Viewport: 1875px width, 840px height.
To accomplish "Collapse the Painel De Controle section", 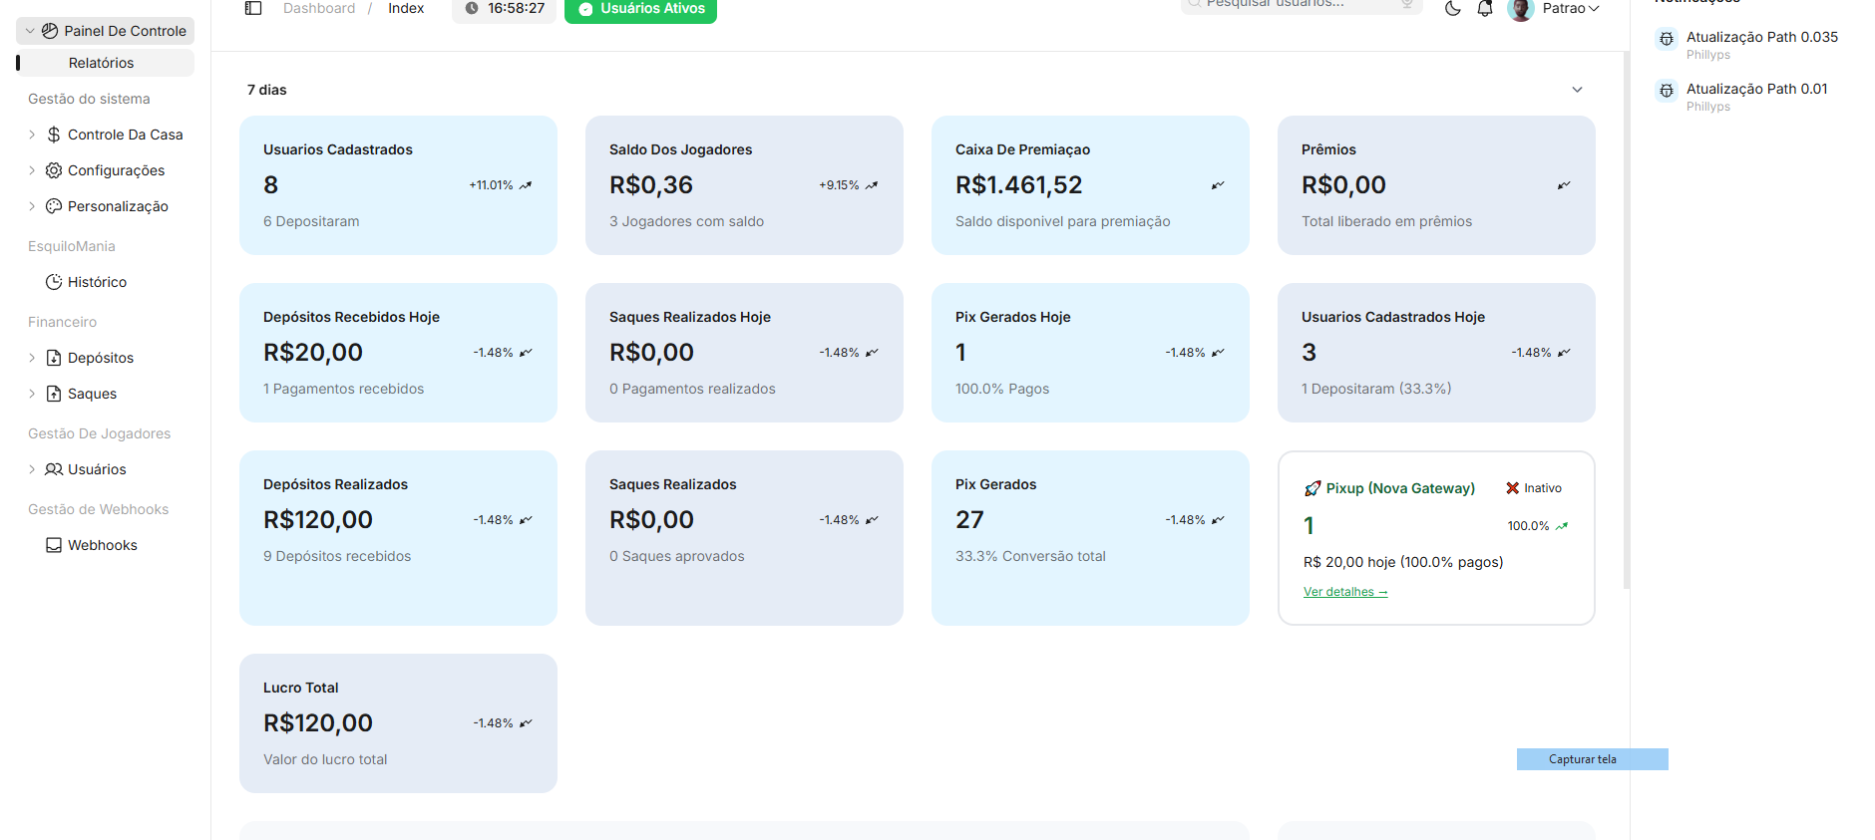I will pyautogui.click(x=30, y=31).
